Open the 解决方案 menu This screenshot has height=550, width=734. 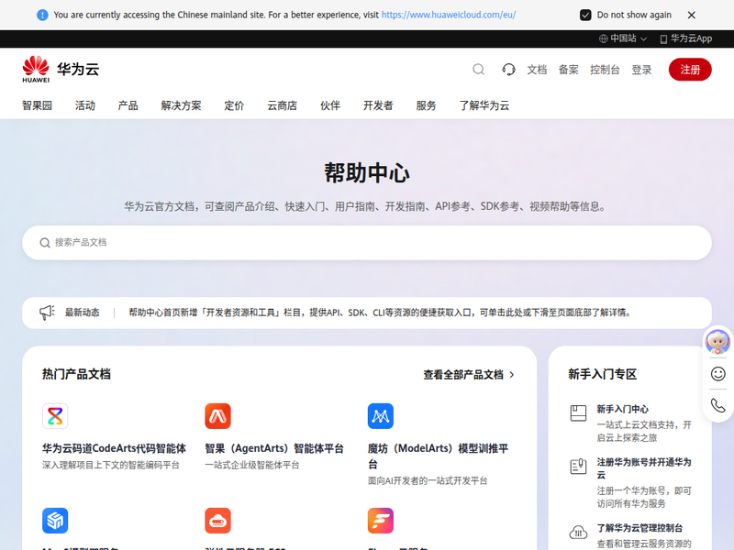(x=181, y=105)
